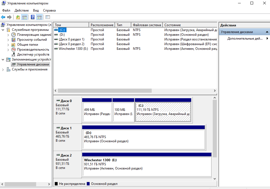Collapse the Служебные программы tree node
The image size is (270, 189).
[x=3, y=30]
